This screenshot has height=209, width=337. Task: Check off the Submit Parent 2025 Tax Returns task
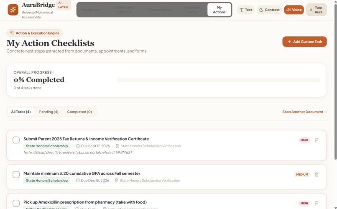(x=16, y=140)
